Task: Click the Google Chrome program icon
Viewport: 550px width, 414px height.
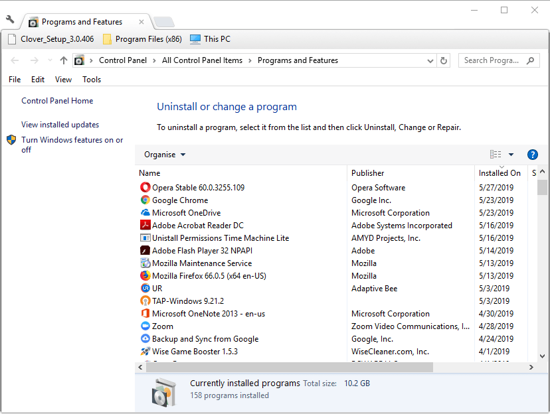Action: click(x=145, y=200)
